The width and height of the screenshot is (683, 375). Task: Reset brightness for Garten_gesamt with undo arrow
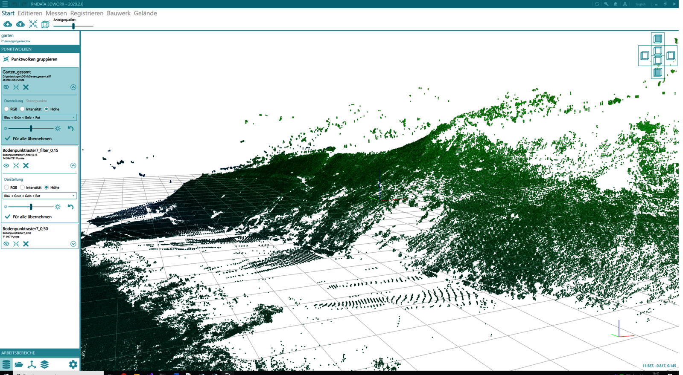pyautogui.click(x=71, y=128)
